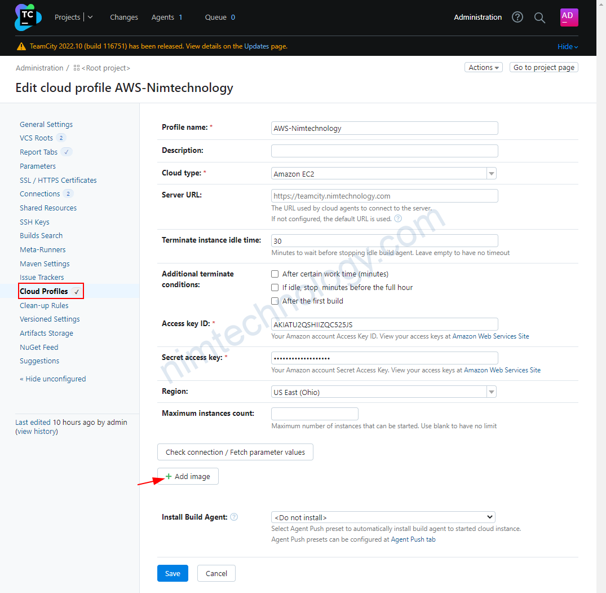Click the Connections count badge
Image resolution: width=606 pixels, height=593 pixels.
pyautogui.click(x=68, y=194)
